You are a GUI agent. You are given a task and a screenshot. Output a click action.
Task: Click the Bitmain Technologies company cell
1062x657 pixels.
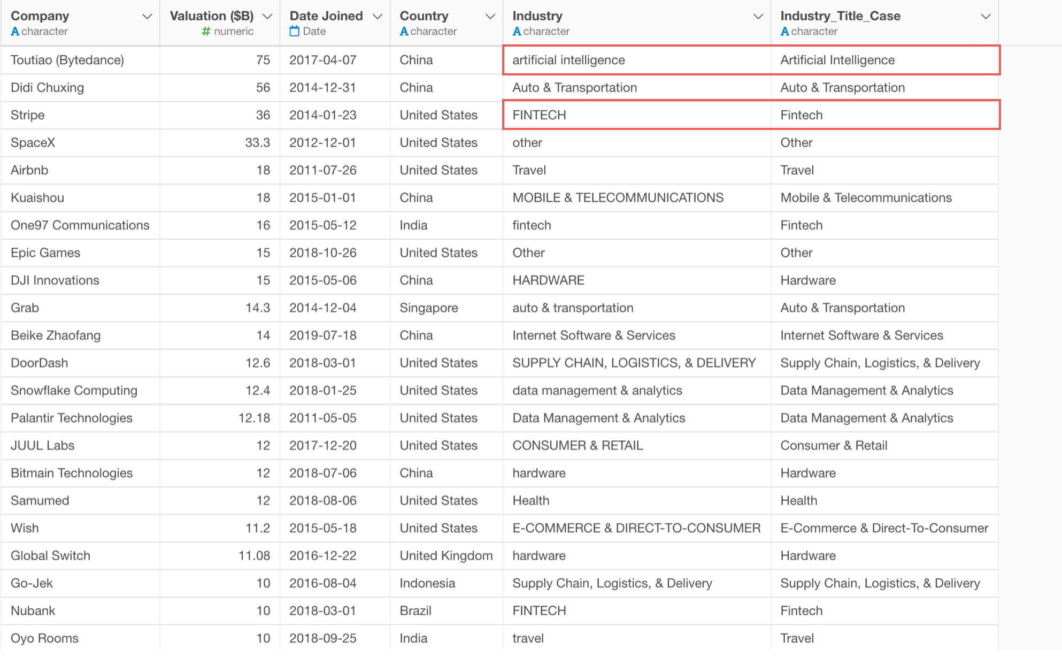point(80,473)
